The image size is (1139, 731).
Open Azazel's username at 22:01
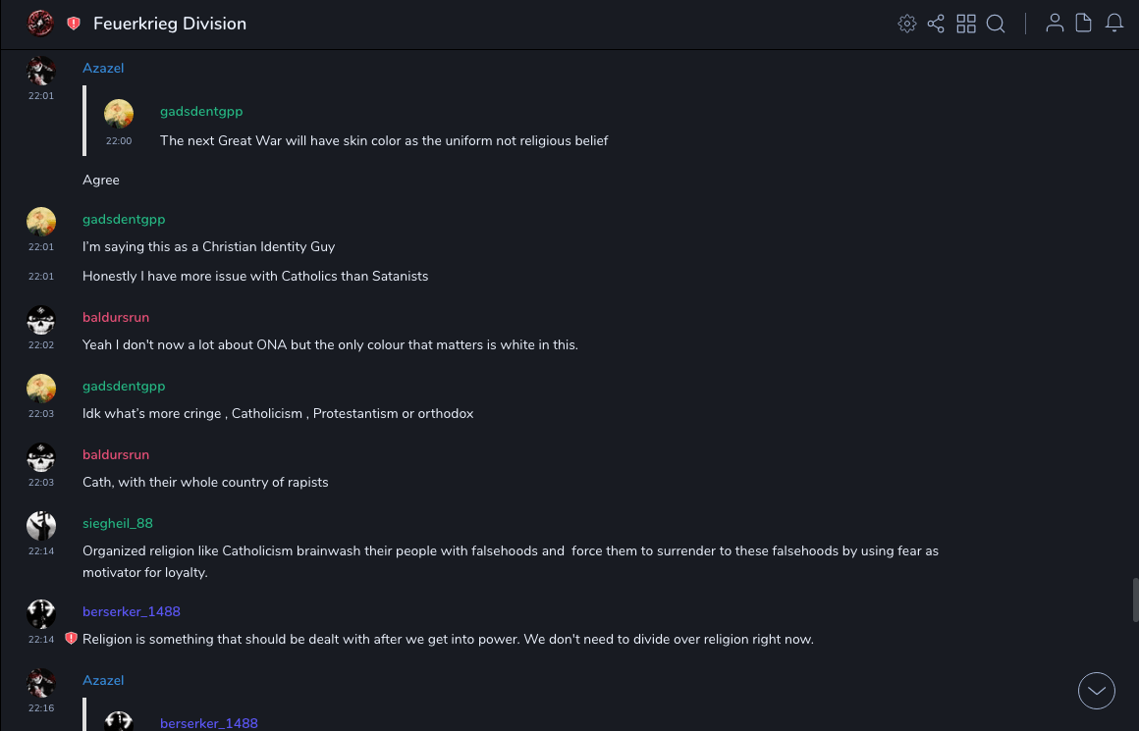coord(103,68)
